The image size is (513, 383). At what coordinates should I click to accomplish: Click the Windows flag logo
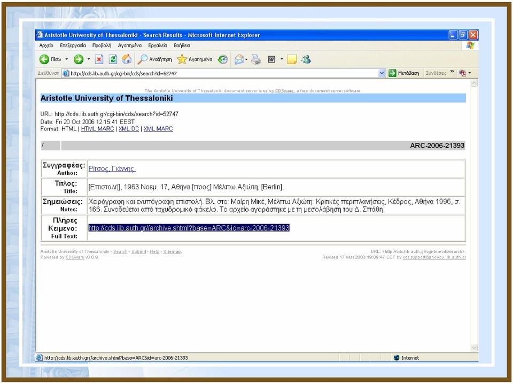point(470,45)
